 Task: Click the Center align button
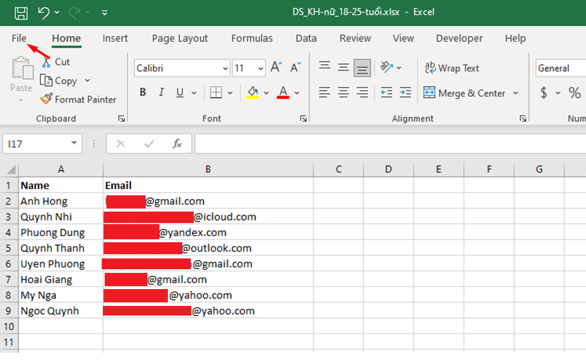coord(344,93)
